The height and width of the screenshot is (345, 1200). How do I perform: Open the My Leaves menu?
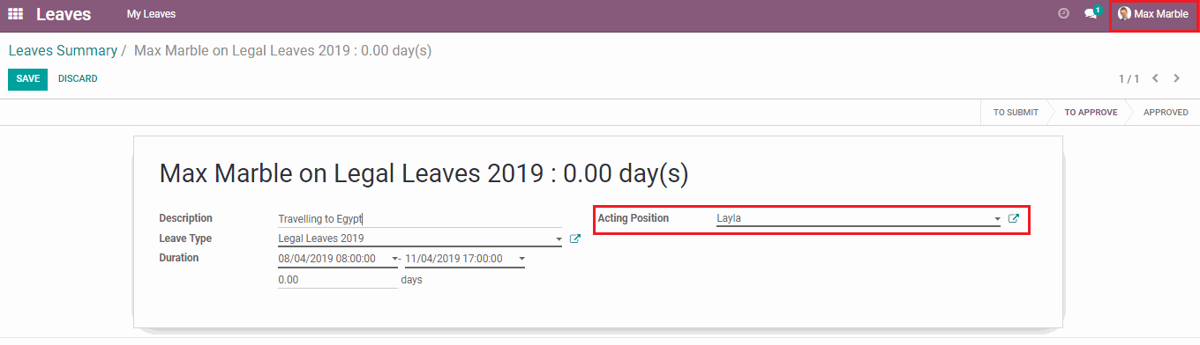coord(151,14)
